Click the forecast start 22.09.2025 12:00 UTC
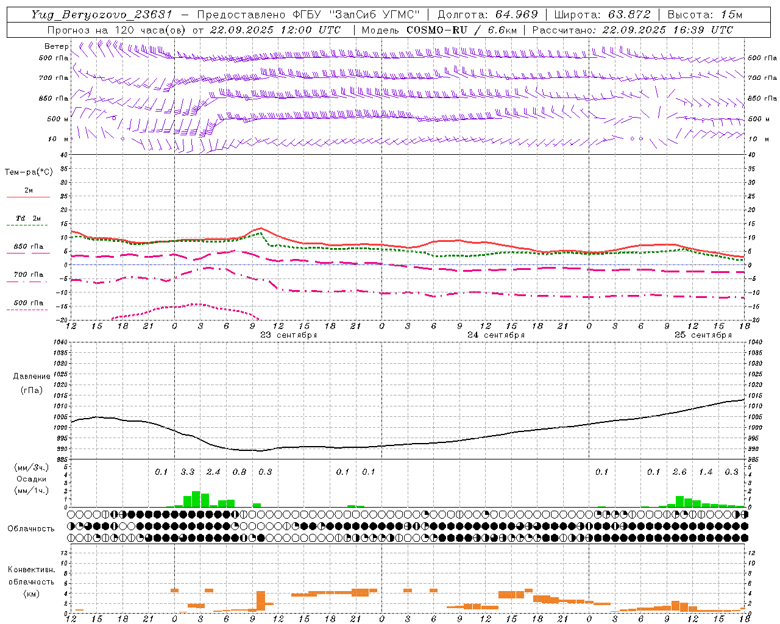The image size is (780, 624). pyautogui.click(x=275, y=29)
